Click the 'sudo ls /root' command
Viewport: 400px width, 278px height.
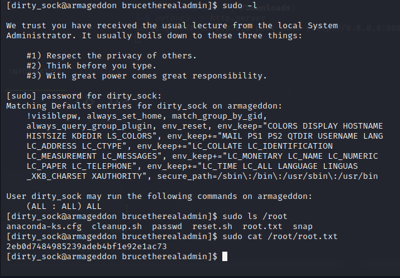click(254, 217)
